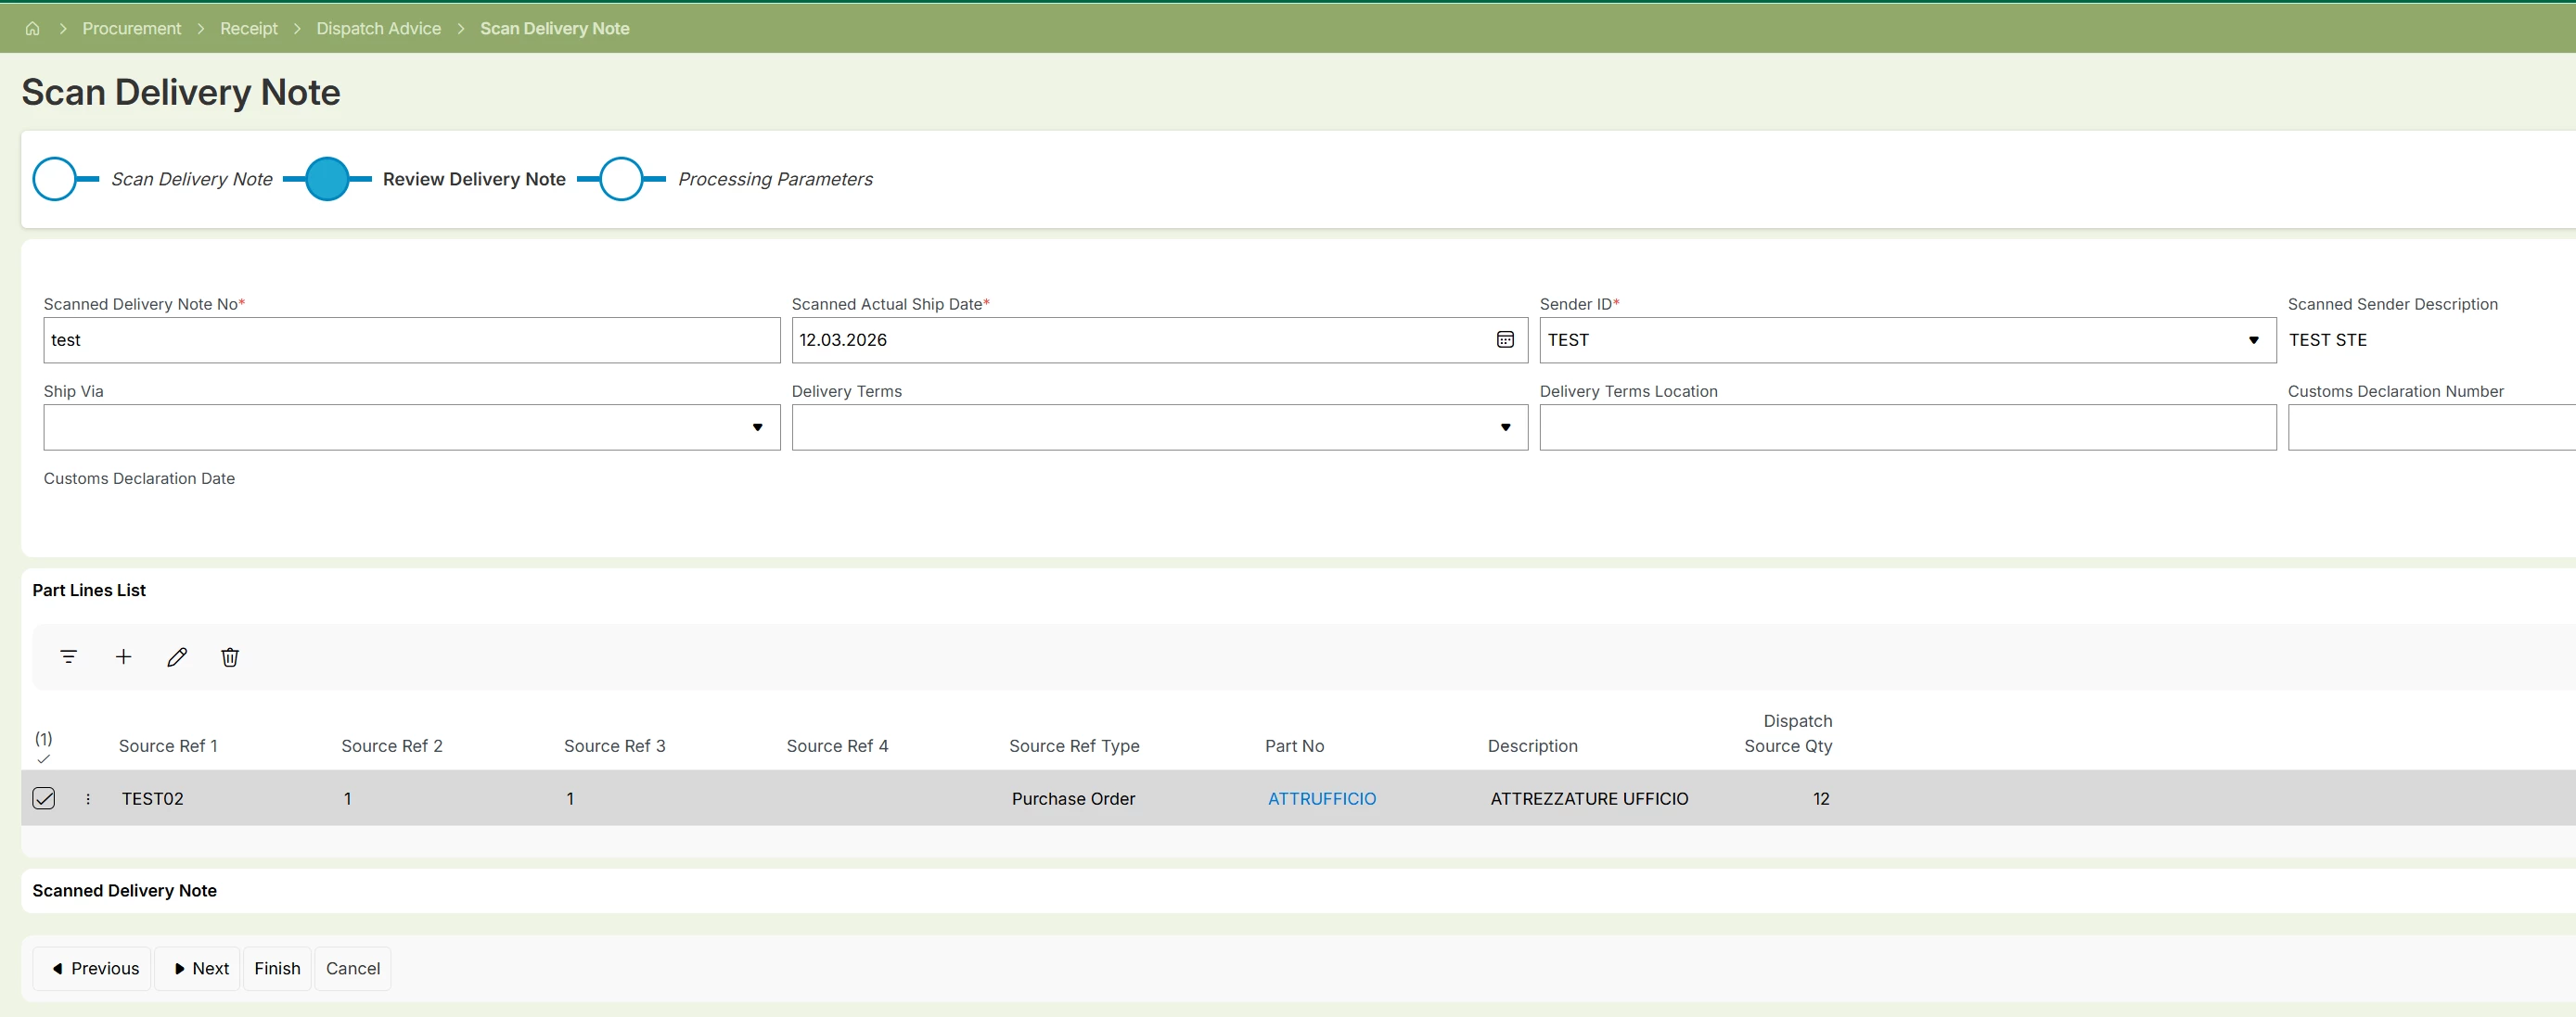Uncheck the TEST02 row checkbox
This screenshot has height=1017, width=2576.
click(x=44, y=798)
